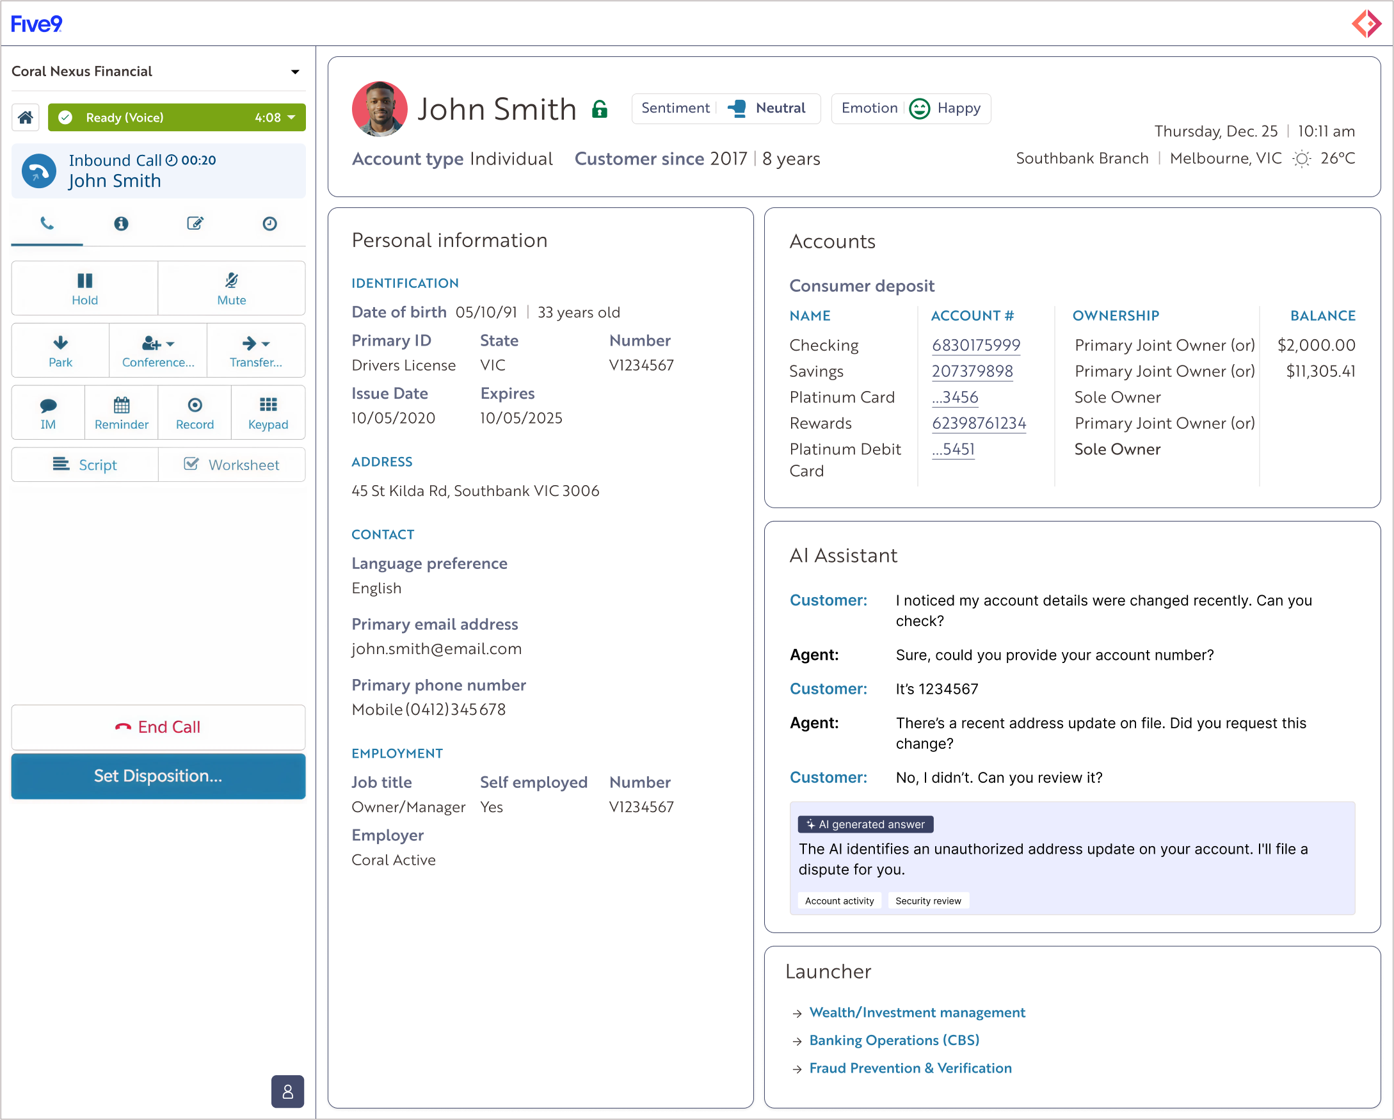Select the Security review tag
Viewport: 1394px width, 1120px height.
(x=928, y=900)
